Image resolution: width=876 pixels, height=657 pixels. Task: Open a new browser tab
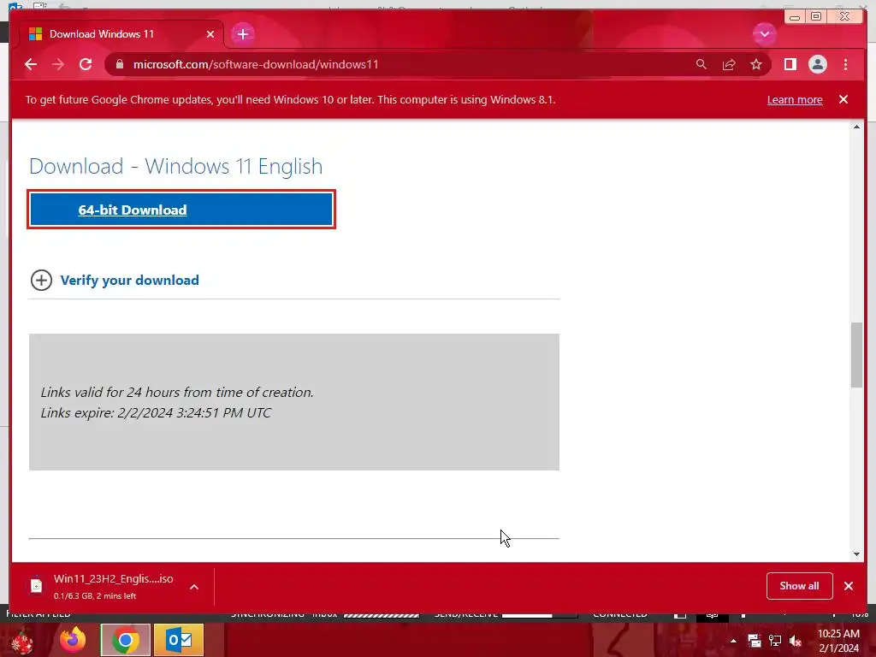pyautogui.click(x=242, y=34)
